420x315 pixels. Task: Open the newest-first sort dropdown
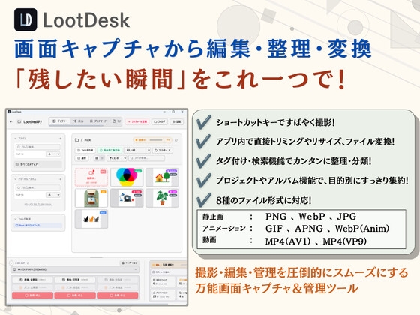pos(137,151)
